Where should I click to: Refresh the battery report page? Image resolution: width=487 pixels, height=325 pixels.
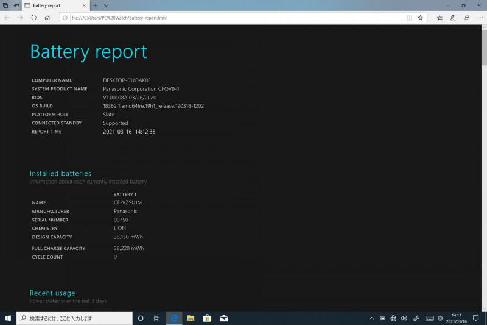pyautogui.click(x=33, y=18)
